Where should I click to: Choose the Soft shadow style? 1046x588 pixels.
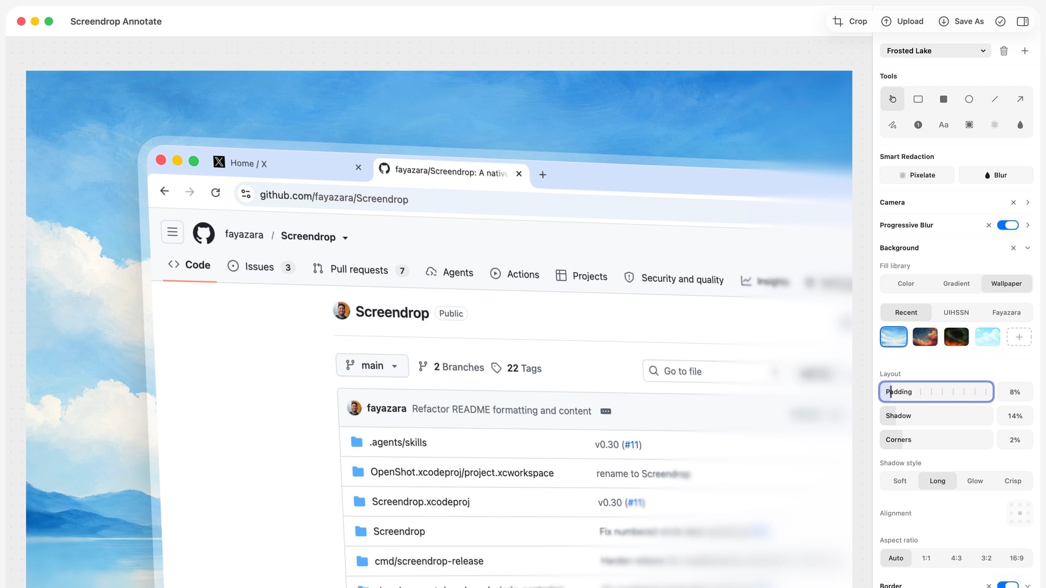click(x=900, y=481)
